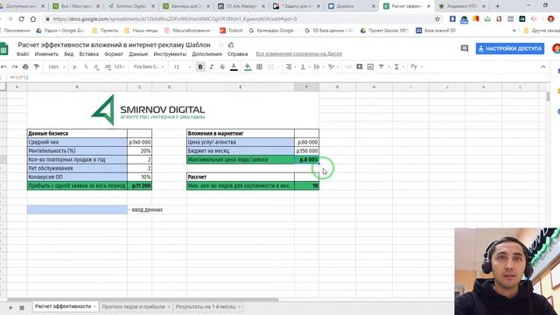Open the Ру input tools dropdown

pos(416,66)
